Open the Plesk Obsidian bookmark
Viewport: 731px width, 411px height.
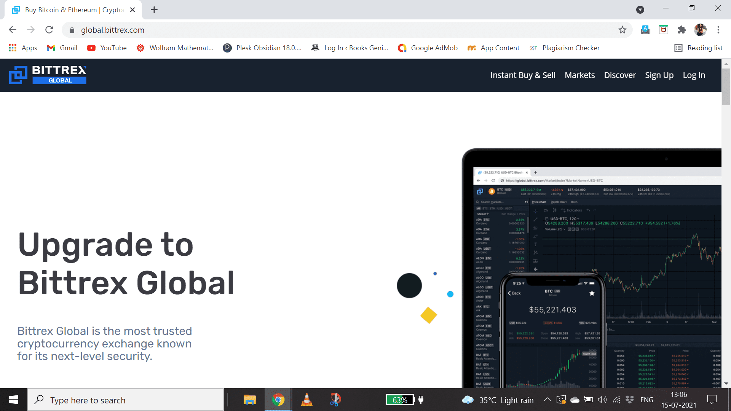point(262,48)
